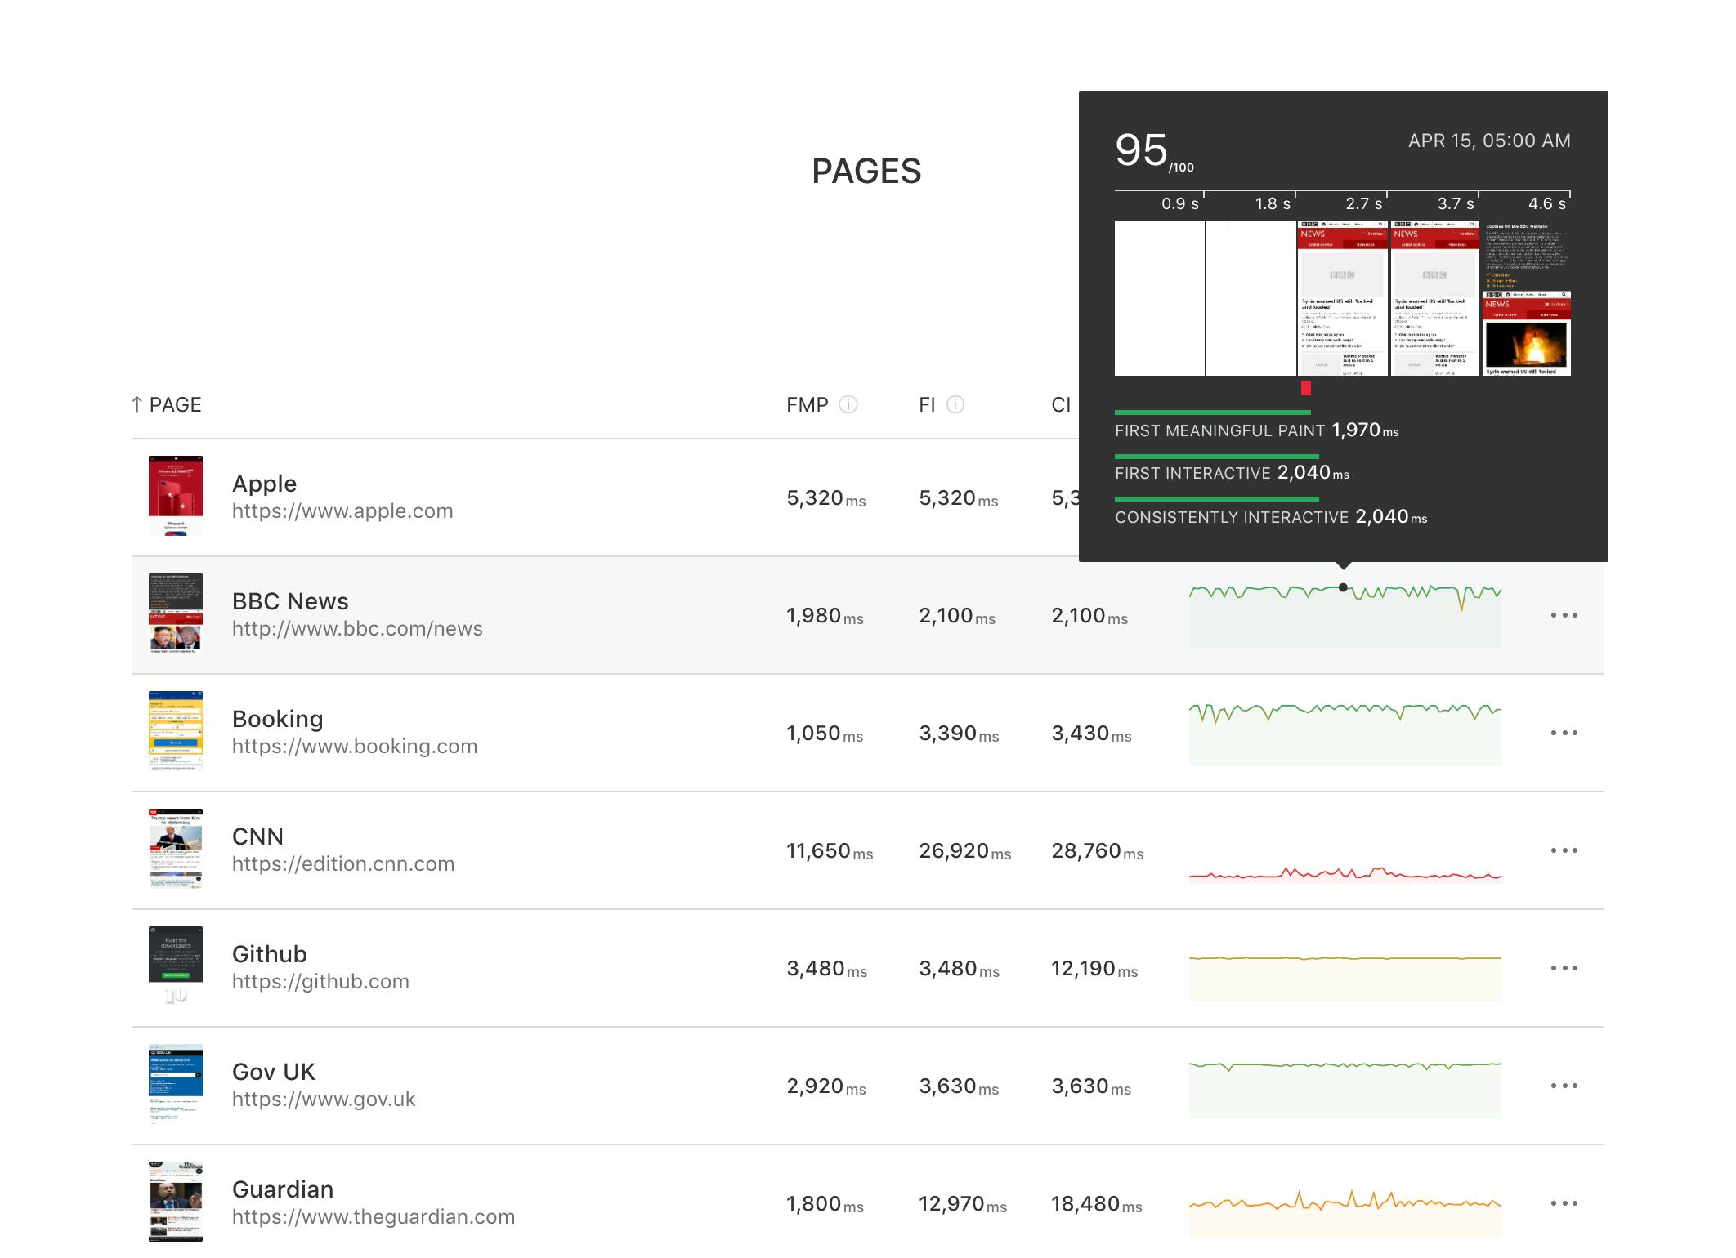
Task: Click the https://edition.cnn.com URL
Action: coord(343,864)
